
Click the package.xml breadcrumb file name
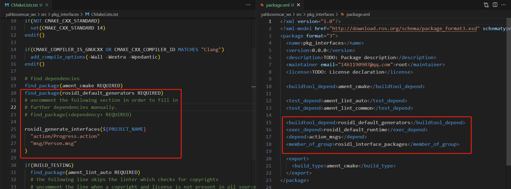point(358,14)
